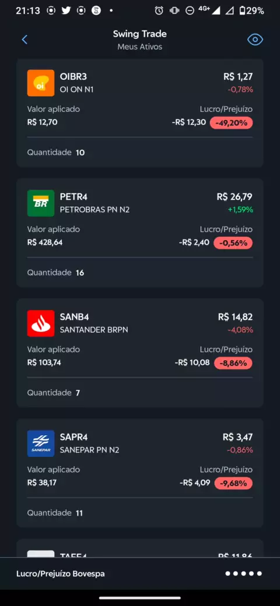
Task: Tap the Swing Trade header title
Action: click(139, 34)
